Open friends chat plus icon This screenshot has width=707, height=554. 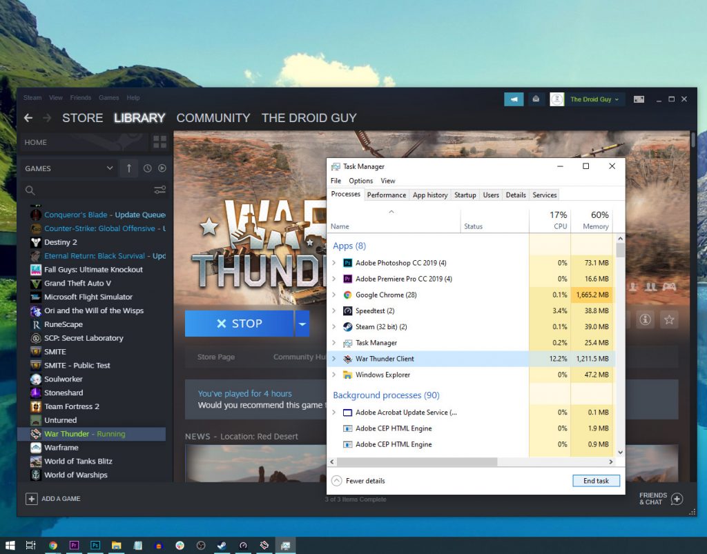(x=677, y=499)
